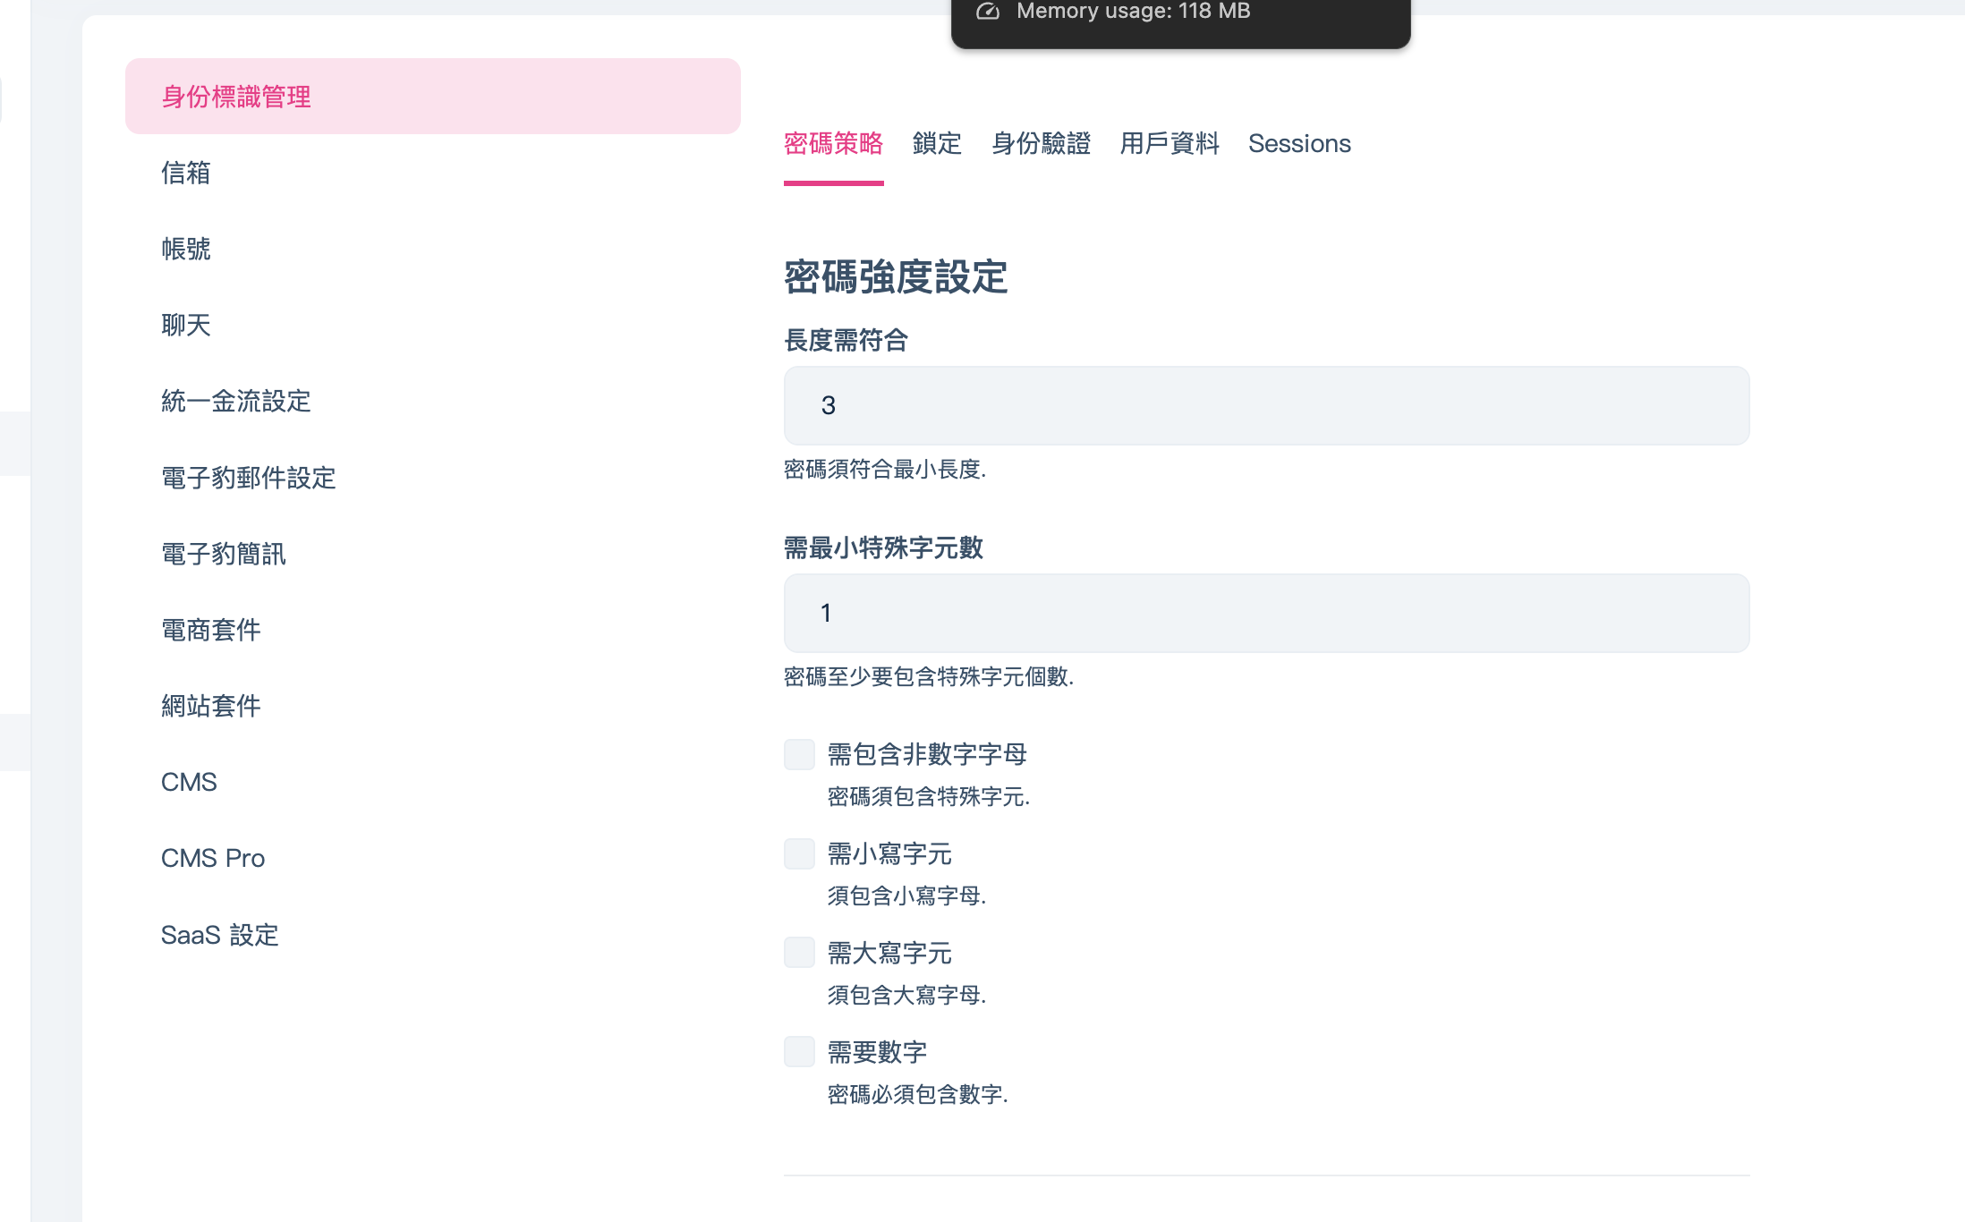Click the 長度需符合 input field
Screen dimensions: 1965x1222
coord(1266,405)
